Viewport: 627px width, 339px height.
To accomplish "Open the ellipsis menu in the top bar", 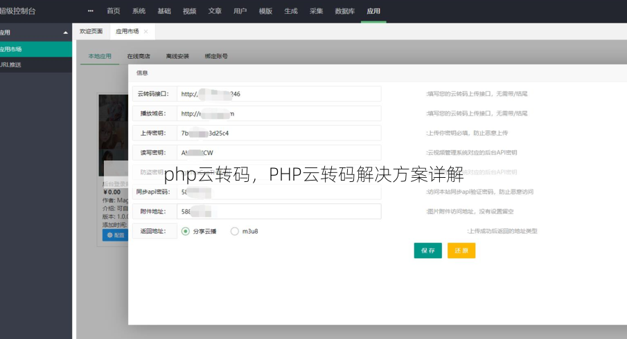I will click(x=91, y=11).
